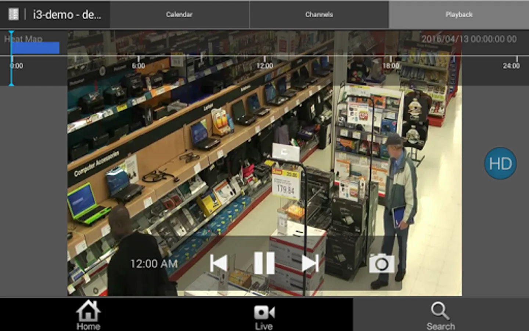Take a snapshot with the camera icon

coord(381,263)
